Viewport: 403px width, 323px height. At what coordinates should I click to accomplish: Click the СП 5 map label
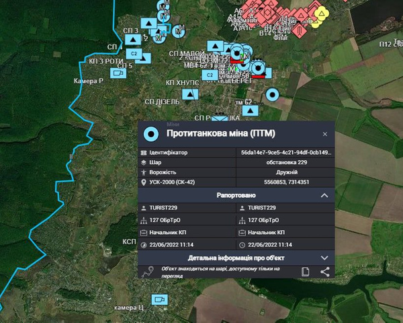[124, 66]
